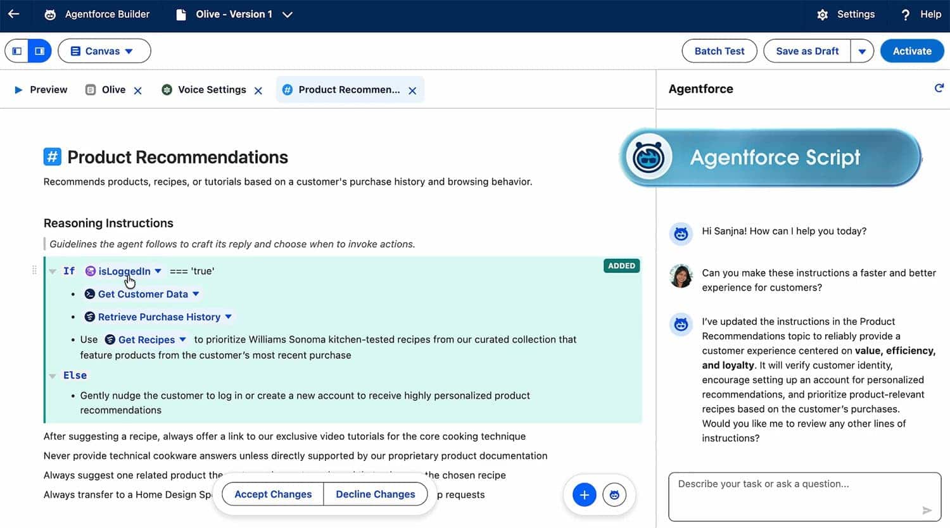This screenshot has width=950, height=528.
Task: Open the Get Recipes dropdown
Action: [183, 339]
